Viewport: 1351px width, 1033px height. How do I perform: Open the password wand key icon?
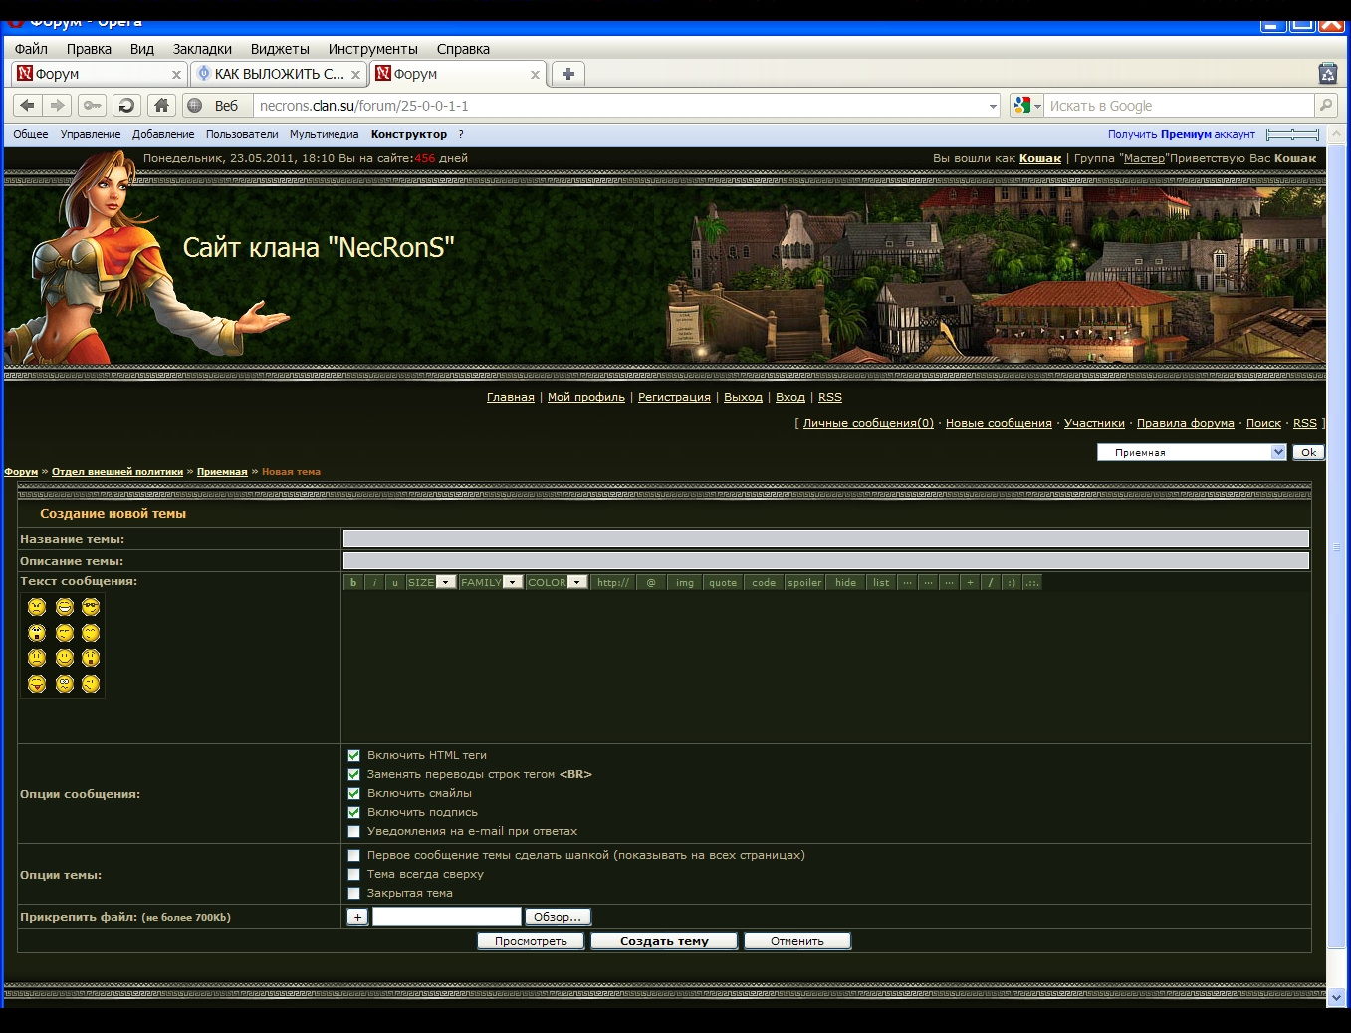pos(92,105)
